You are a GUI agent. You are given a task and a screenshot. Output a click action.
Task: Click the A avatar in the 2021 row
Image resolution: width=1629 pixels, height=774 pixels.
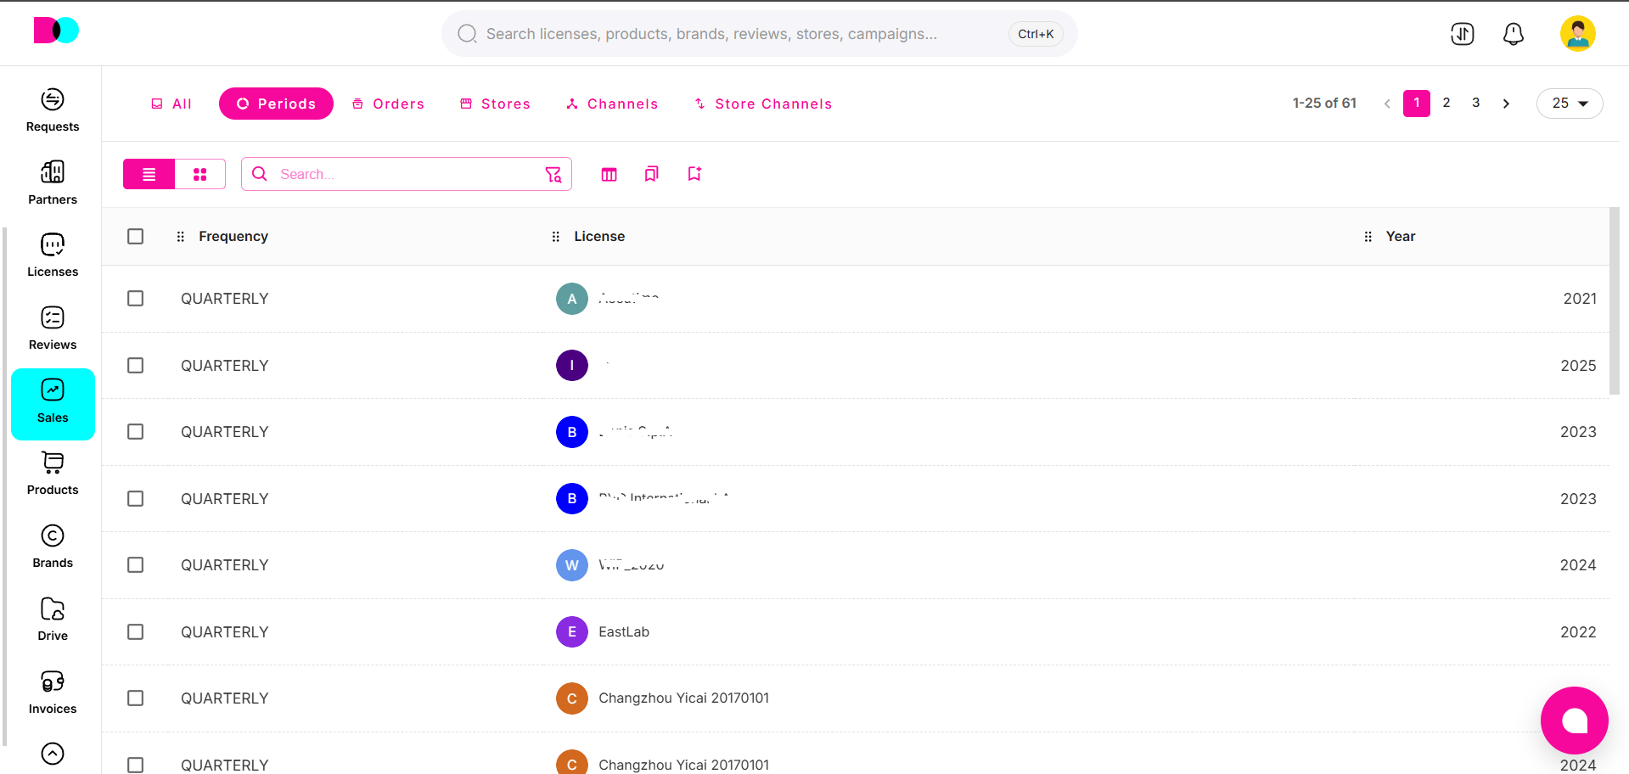(x=572, y=299)
